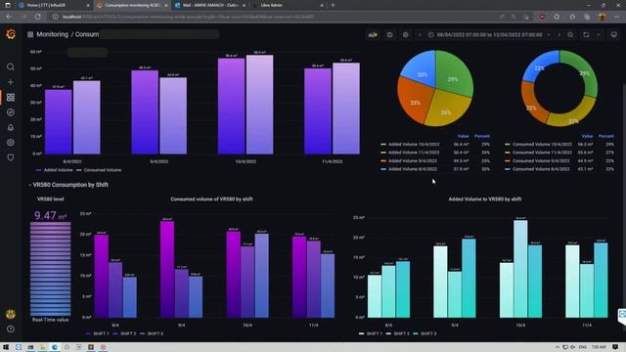Open the Grafana home logo
626x352 pixels.
[11, 34]
